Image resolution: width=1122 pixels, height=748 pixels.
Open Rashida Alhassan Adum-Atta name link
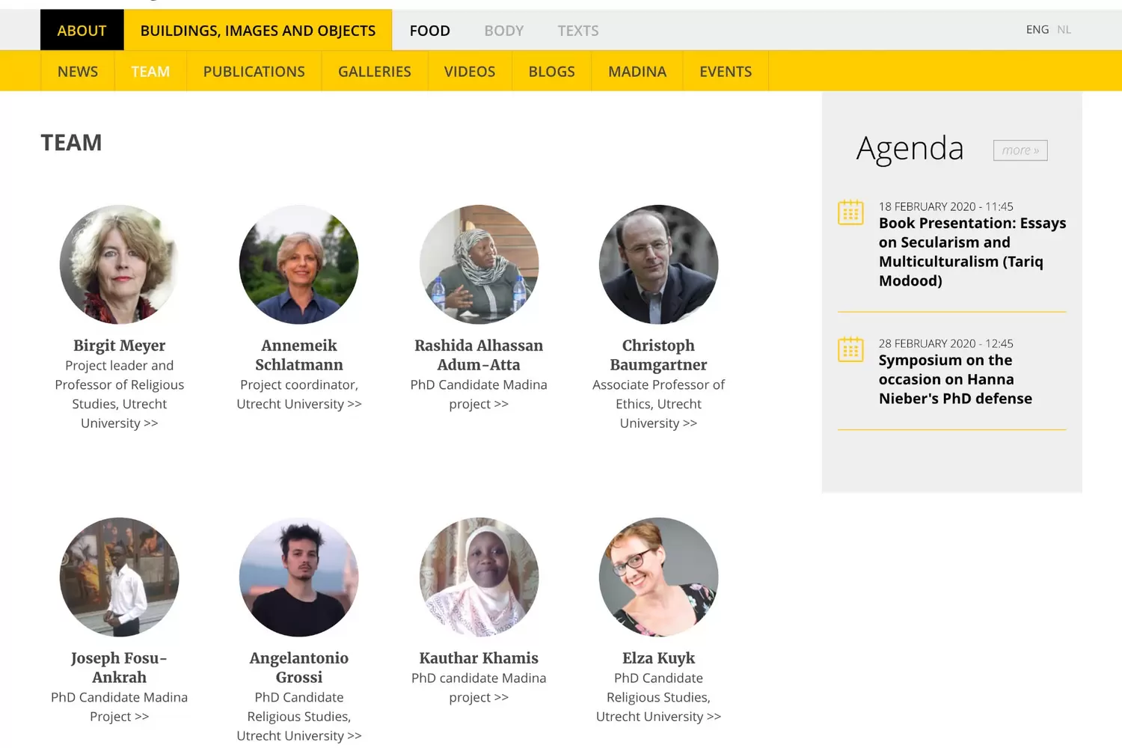(479, 355)
